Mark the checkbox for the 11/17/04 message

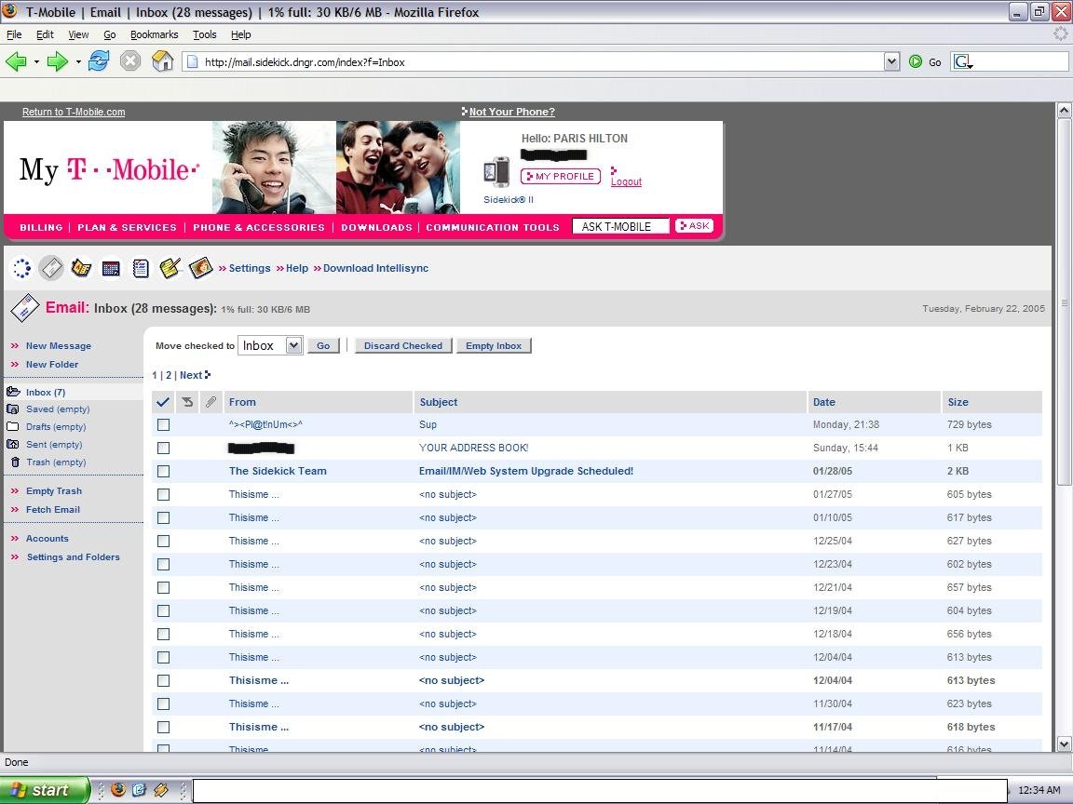(163, 727)
